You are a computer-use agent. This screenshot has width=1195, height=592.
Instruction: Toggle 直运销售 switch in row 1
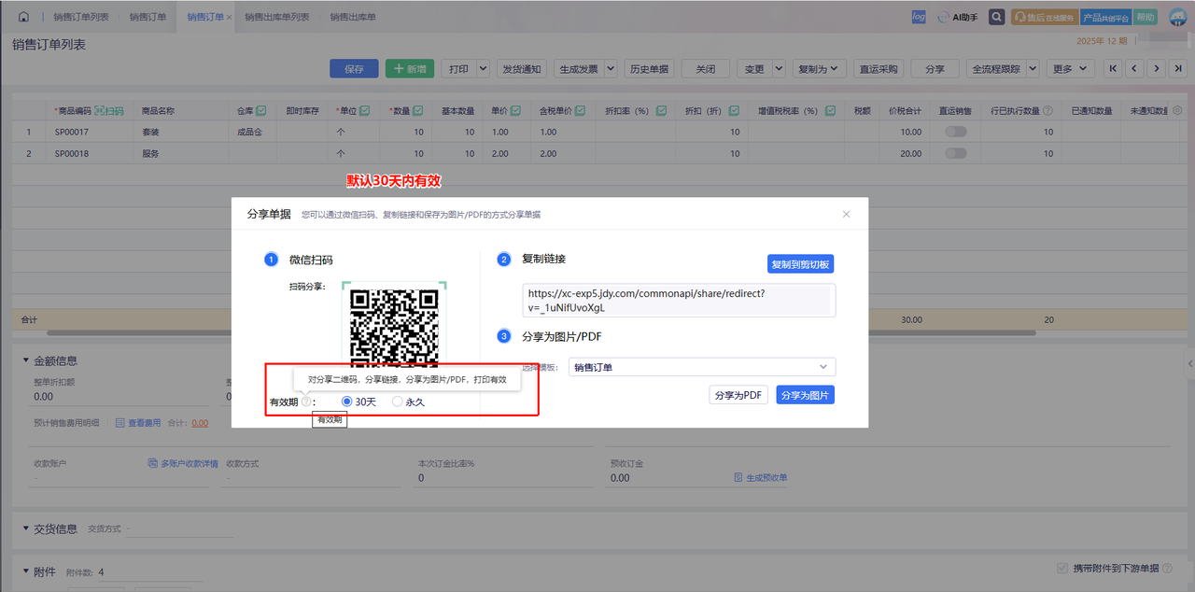(956, 132)
